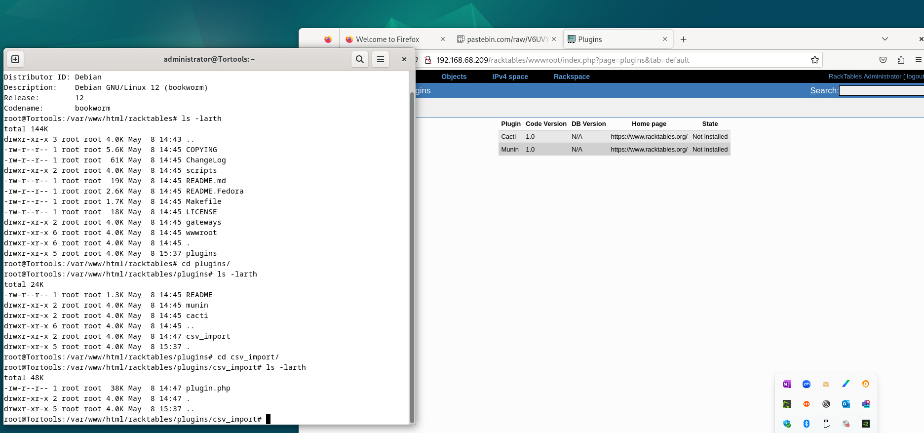Image resolution: width=924 pixels, height=433 pixels.
Task: Open the Zoom tray icon
Action: pyautogui.click(x=807, y=384)
